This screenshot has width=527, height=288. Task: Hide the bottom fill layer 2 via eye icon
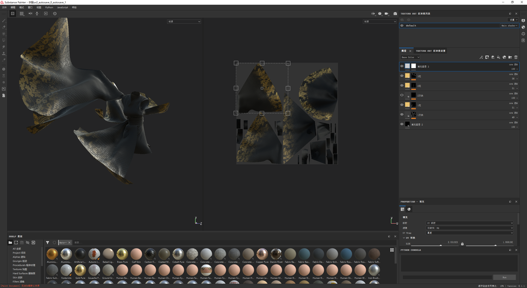coord(402,124)
